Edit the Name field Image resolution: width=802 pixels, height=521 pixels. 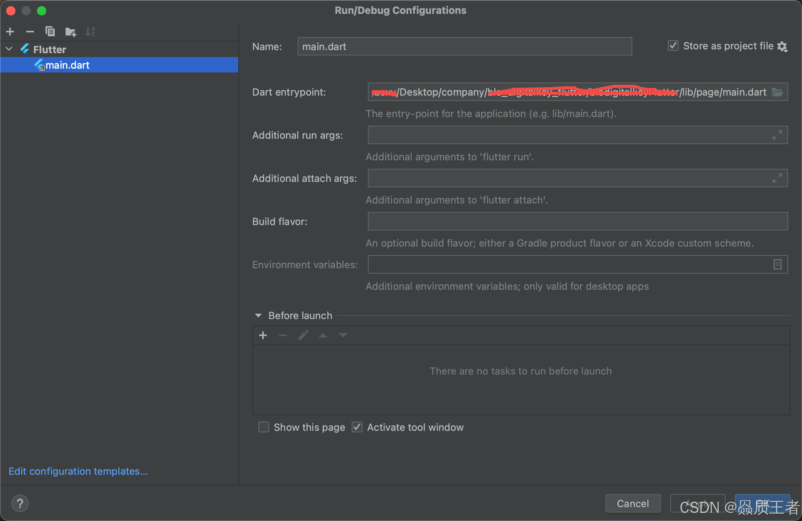pos(465,46)
